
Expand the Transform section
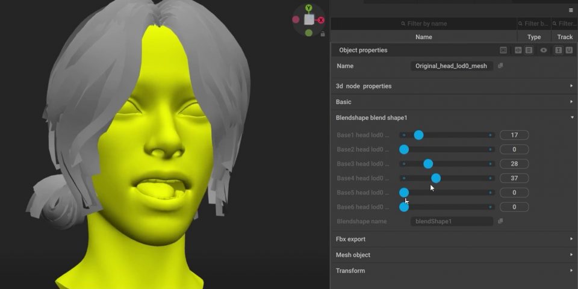point(571,271)
